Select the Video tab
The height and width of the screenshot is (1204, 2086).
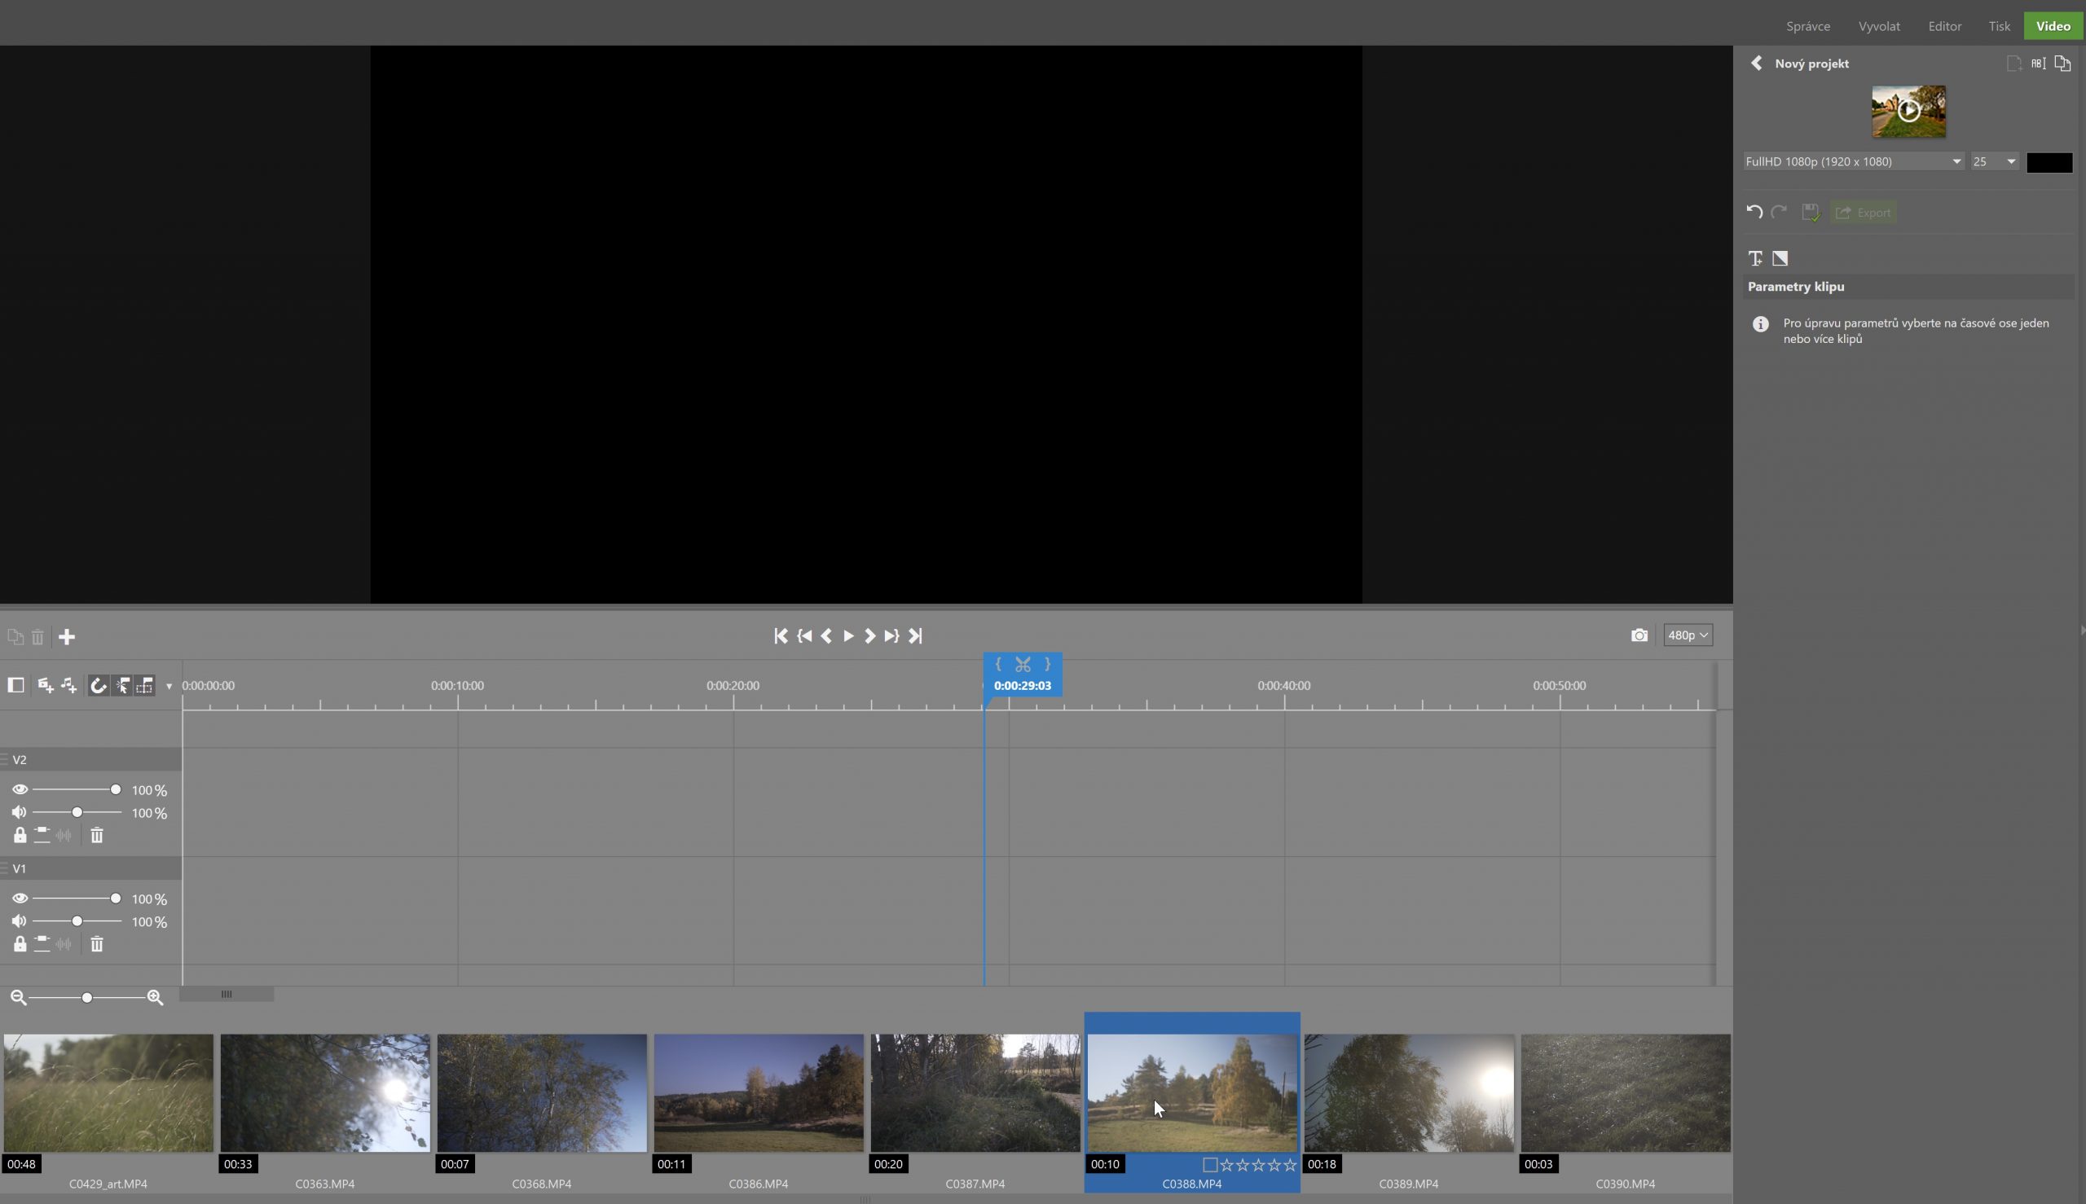pyautogui.click(x=2053, y=26)
